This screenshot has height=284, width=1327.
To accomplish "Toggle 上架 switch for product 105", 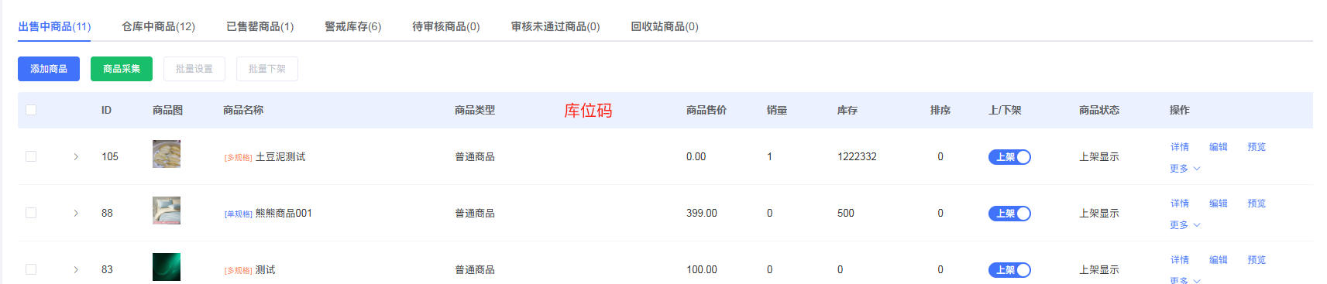I will click(1009, 157).
